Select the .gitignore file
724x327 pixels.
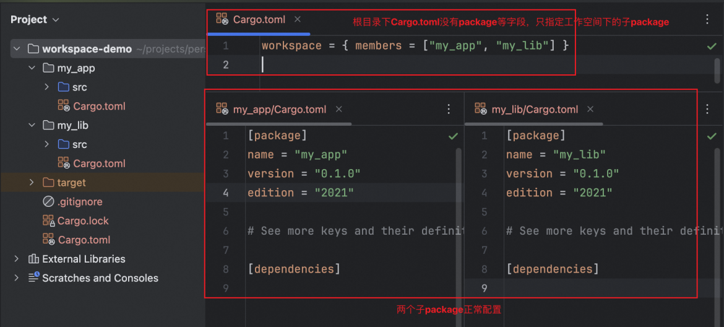[79, 201]
